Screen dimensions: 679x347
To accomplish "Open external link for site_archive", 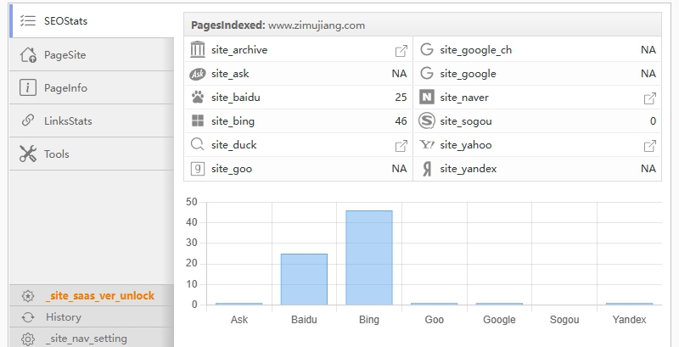I will (x=401, y=50).
